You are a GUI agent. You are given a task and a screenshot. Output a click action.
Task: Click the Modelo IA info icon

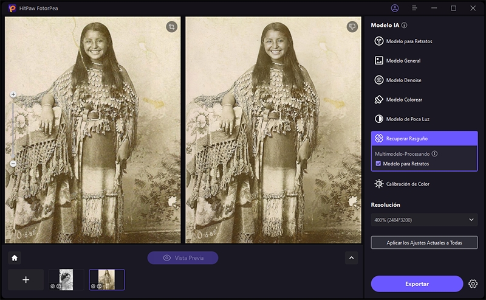(404, 25)
